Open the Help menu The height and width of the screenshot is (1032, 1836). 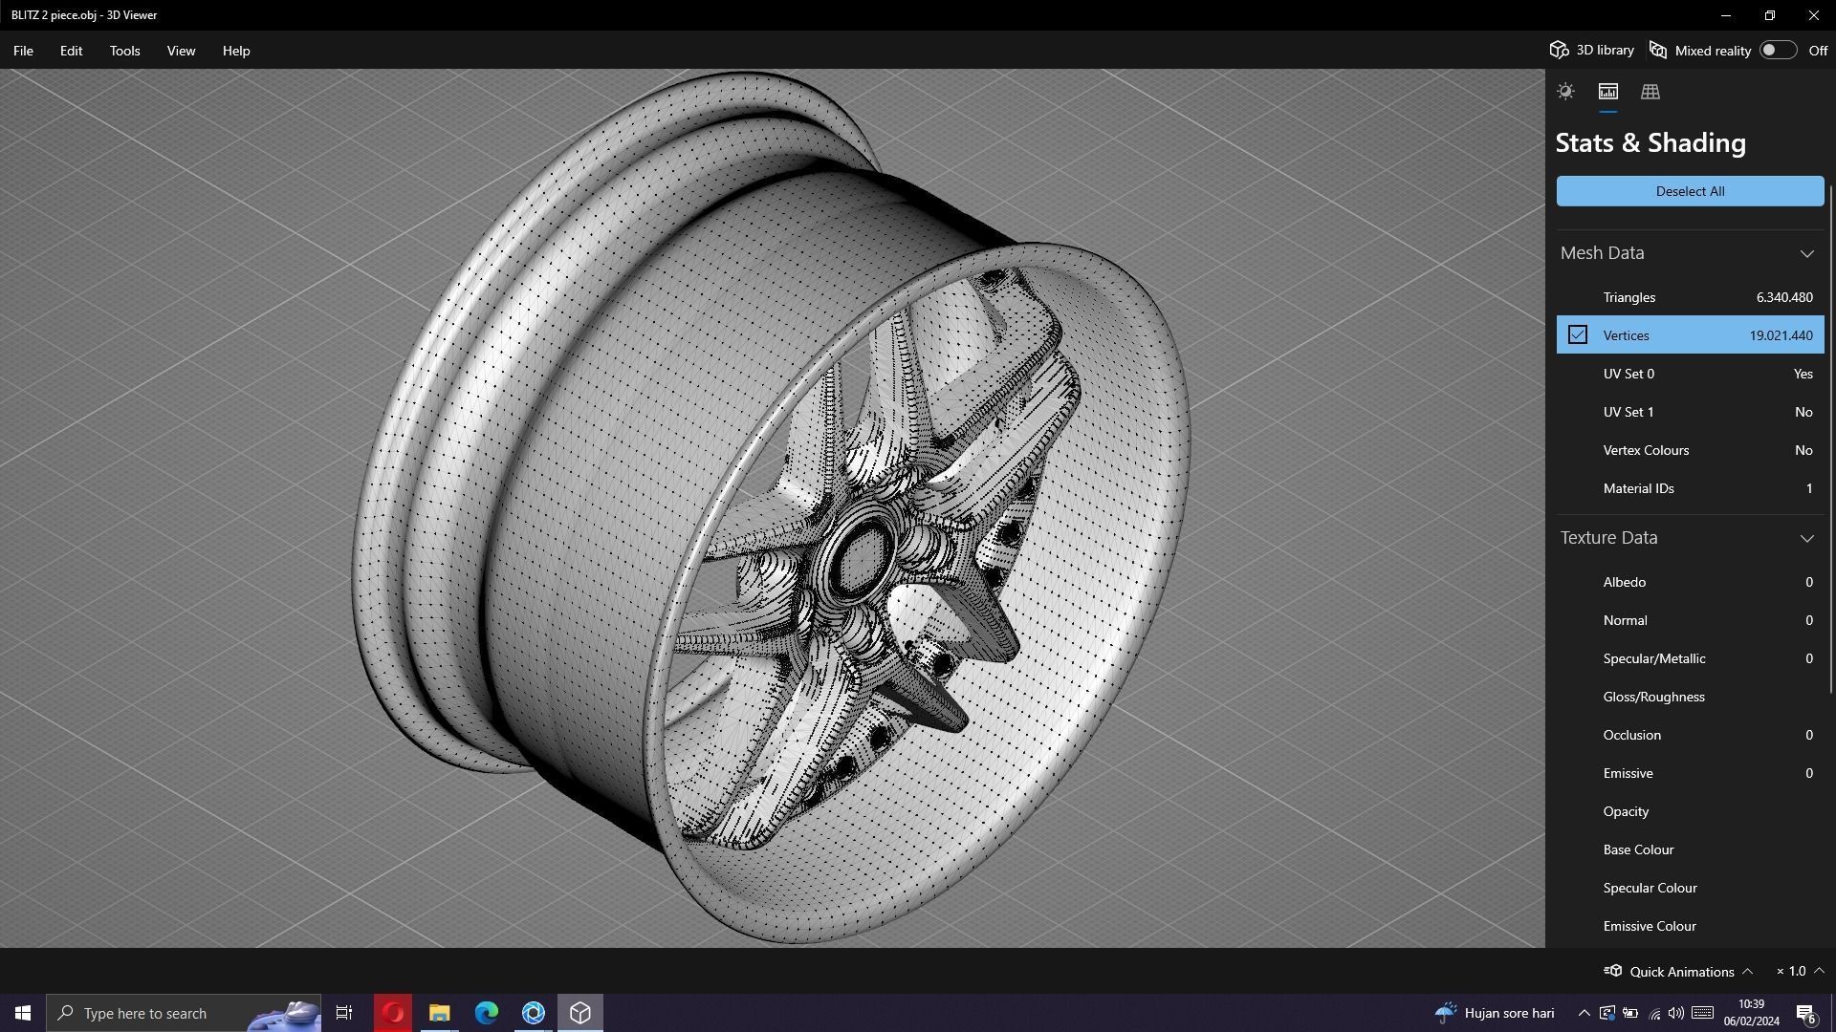pyautogui.click(x=236, y=51)
